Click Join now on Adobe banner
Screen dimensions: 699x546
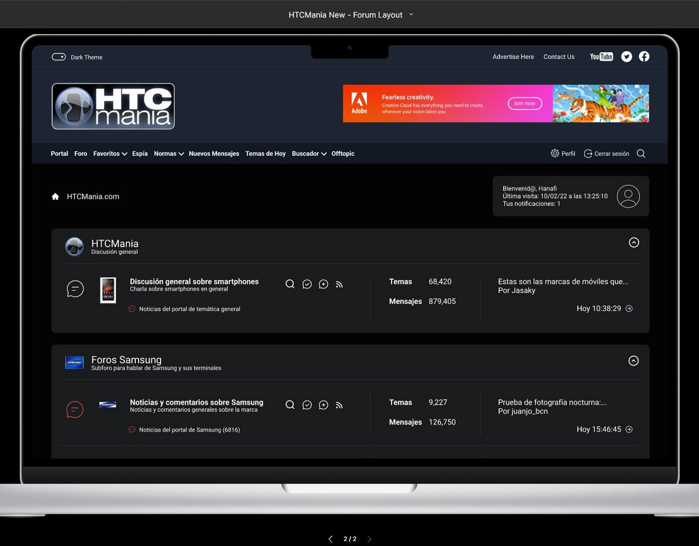[525, 103]
